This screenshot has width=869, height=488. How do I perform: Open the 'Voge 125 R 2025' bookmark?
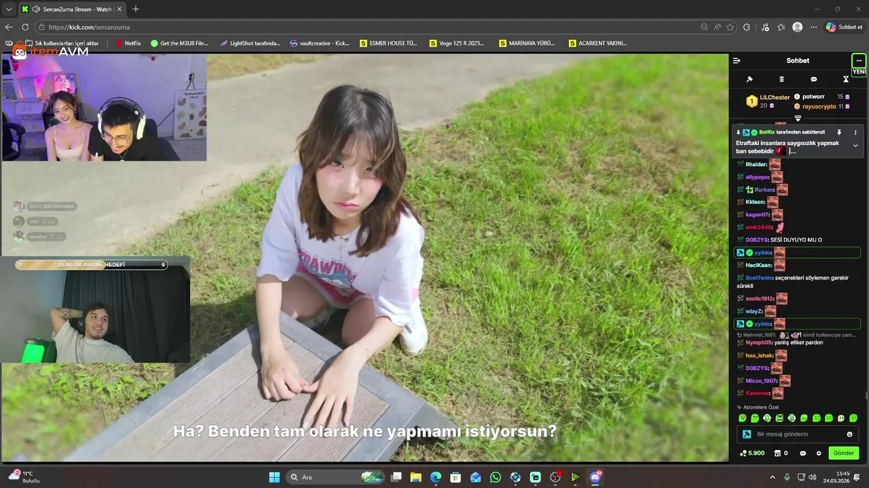tap(458, 43)
